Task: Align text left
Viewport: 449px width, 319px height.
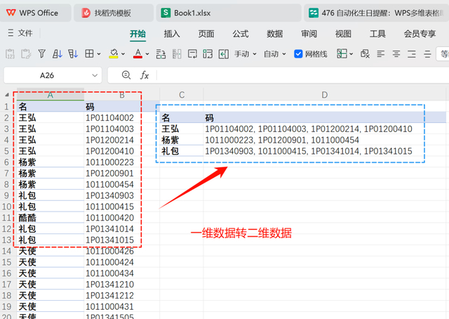Action: click(x=380, y=53)
